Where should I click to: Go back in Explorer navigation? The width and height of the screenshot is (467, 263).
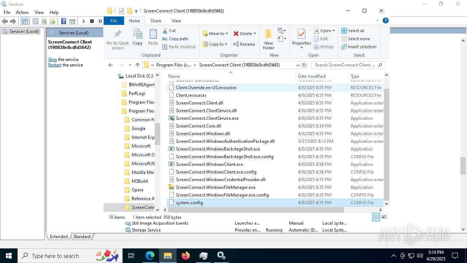click(111, 65)
